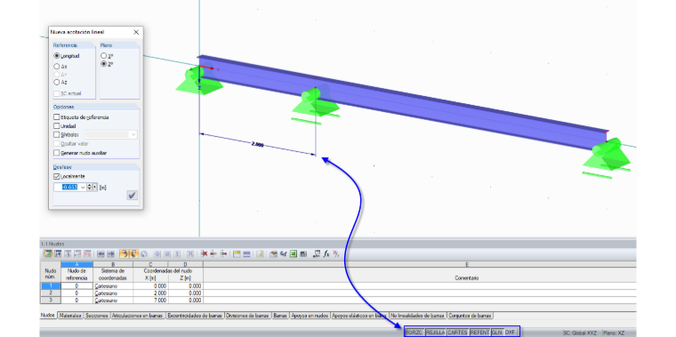Select the Longitud reference radio button
The width and height of the screenshot is (676, 337).
click(56, 56)
